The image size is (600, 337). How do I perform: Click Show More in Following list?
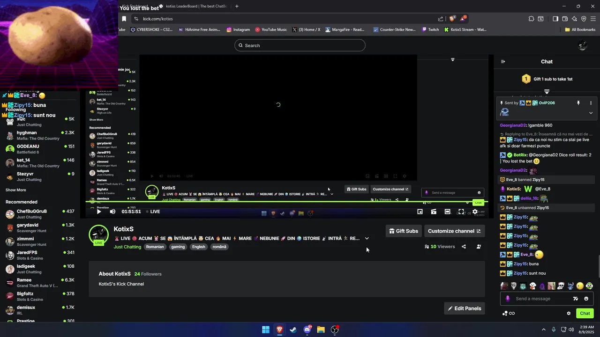click(x=16, y=190)
